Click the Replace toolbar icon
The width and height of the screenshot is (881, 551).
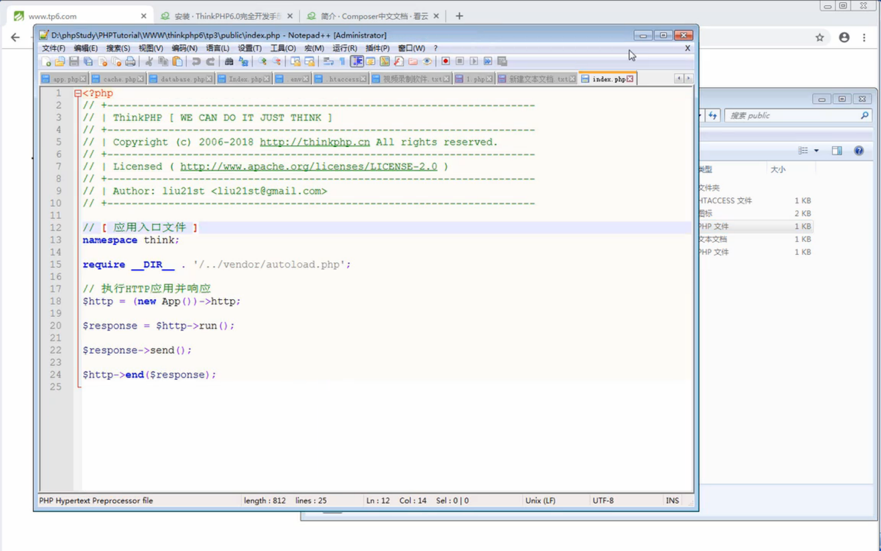click(243, 61)
